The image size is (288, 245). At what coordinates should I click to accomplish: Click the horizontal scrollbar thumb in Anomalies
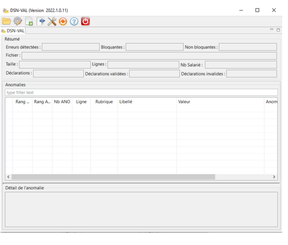113,177
